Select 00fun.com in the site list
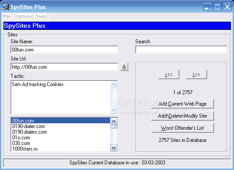The height and width of the screenshot is (170, 234). pos(61,121)
